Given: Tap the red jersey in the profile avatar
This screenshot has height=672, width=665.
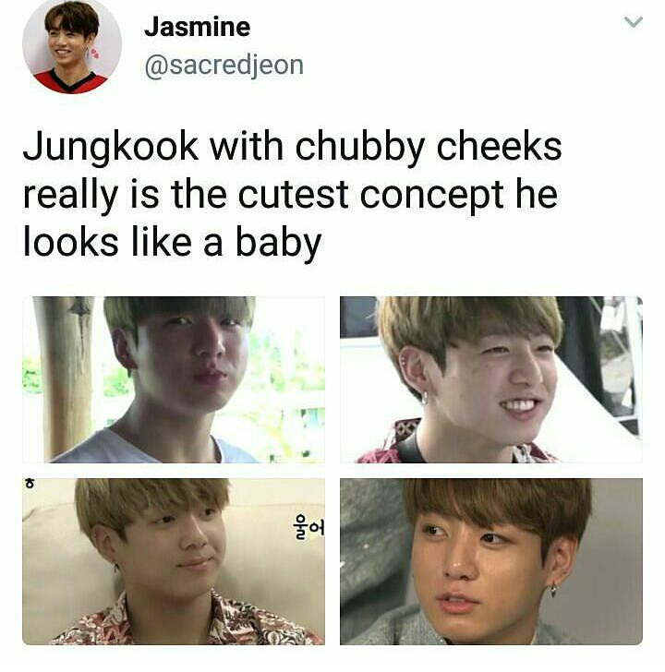Looking at the screenshot, I should [70, 82].
